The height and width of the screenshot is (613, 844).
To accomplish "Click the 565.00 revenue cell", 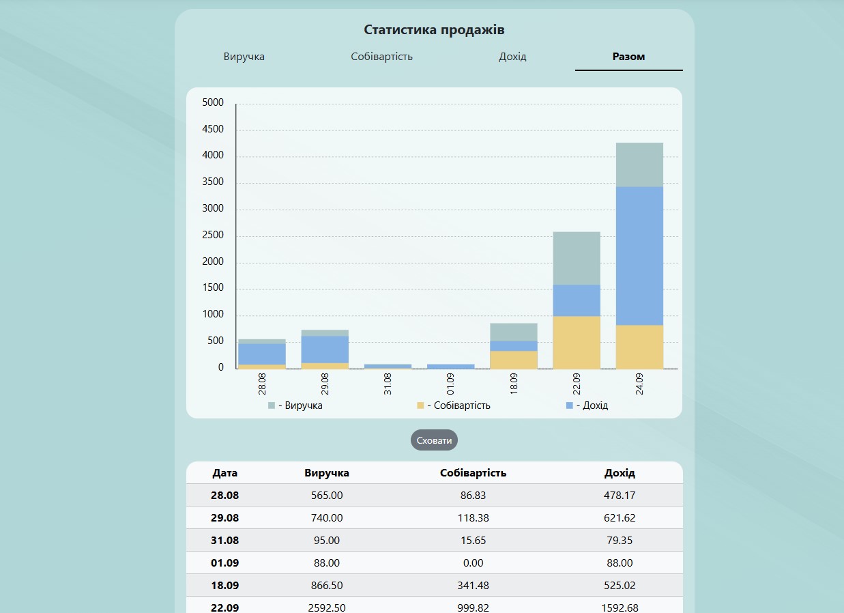I will click(x=327, y=496).
